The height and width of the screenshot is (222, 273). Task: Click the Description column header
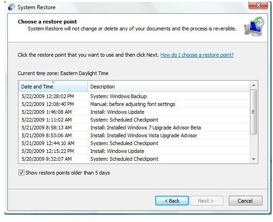click(x=168, y=87)
